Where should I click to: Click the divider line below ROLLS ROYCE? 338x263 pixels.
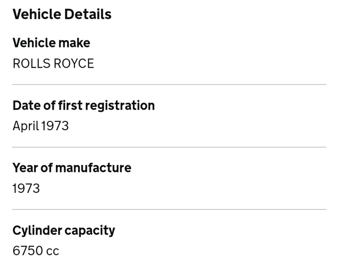(x=169, y=85)
